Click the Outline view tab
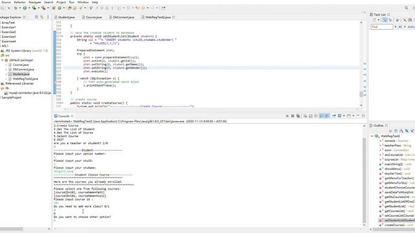 [379, 126]
